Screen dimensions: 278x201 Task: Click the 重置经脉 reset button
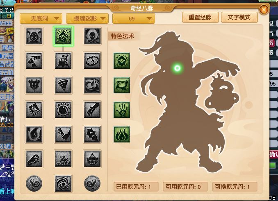[x=201, y=17]
